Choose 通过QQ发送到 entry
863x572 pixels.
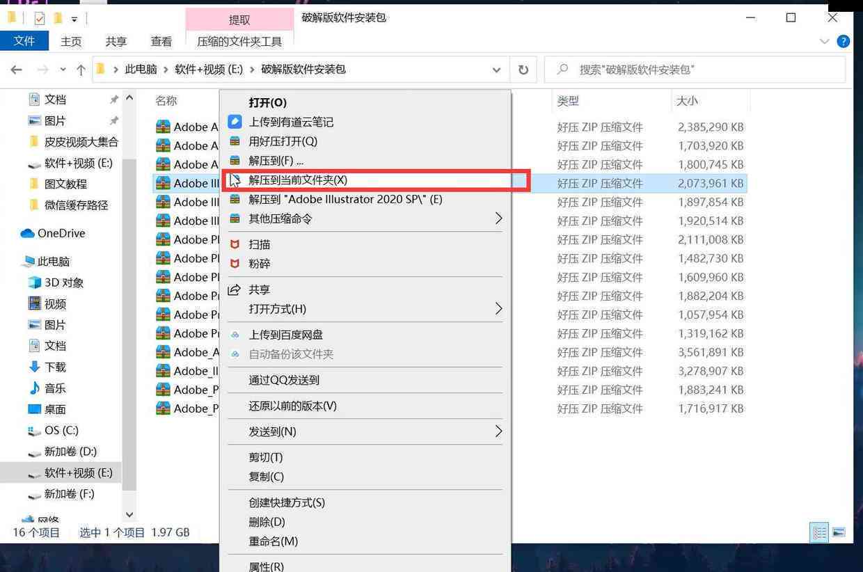pos(284,380)
